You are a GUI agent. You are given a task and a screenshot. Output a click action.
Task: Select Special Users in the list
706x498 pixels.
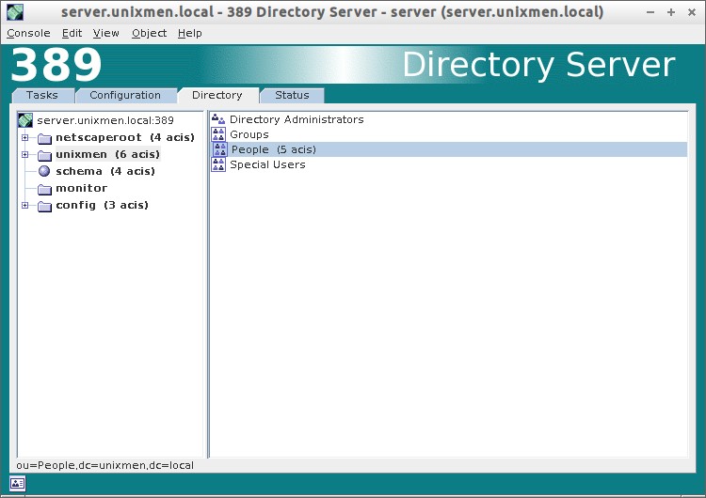tap(267, 164)
